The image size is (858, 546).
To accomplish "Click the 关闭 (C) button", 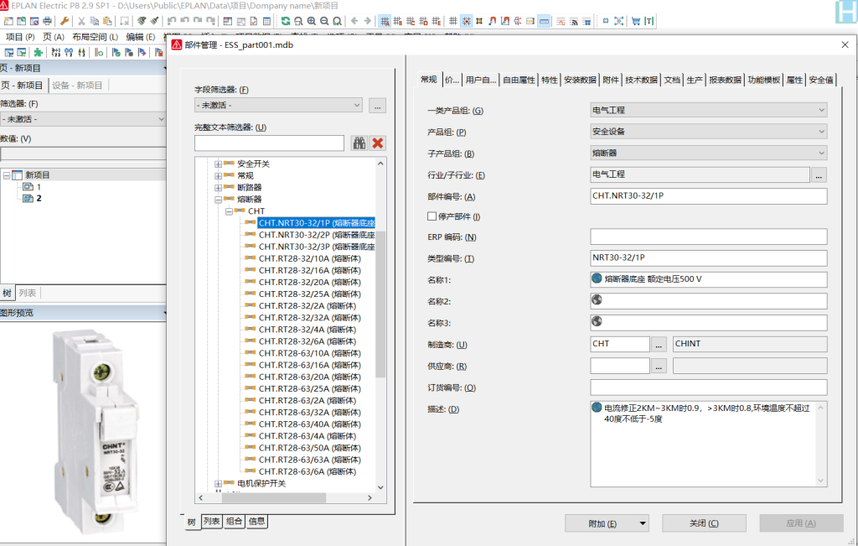I will coord(704,523).
